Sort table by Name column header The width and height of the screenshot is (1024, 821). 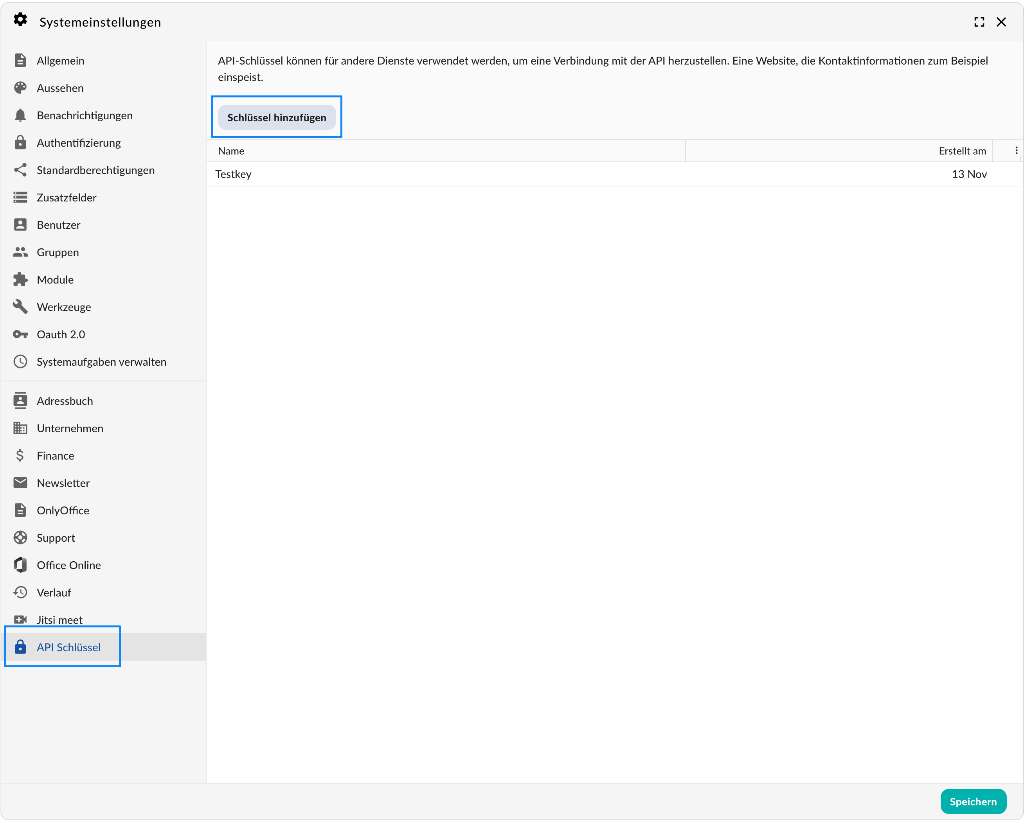coord(231,151)
